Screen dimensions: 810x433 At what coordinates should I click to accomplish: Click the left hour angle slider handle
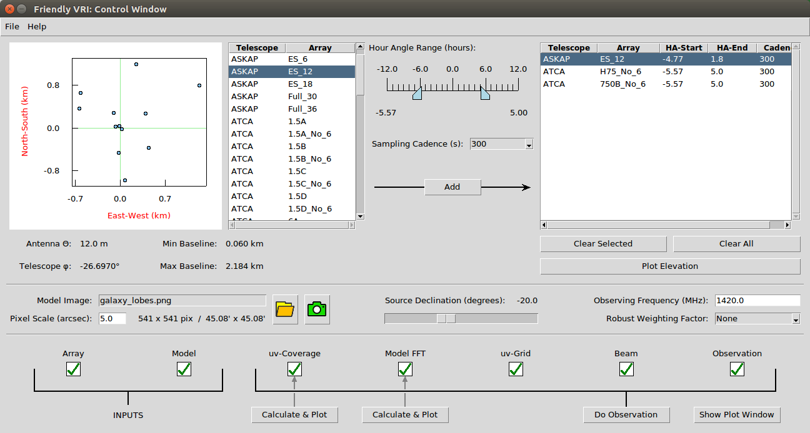417,93
